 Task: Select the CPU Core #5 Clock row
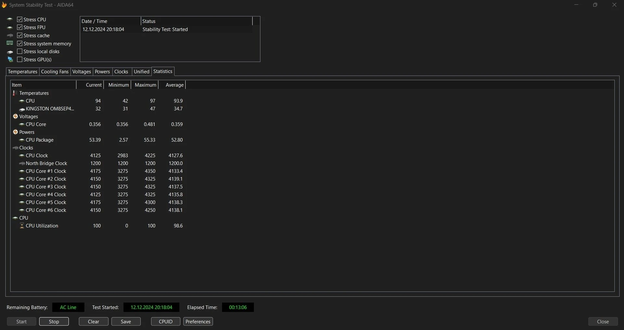coord(97,202)
